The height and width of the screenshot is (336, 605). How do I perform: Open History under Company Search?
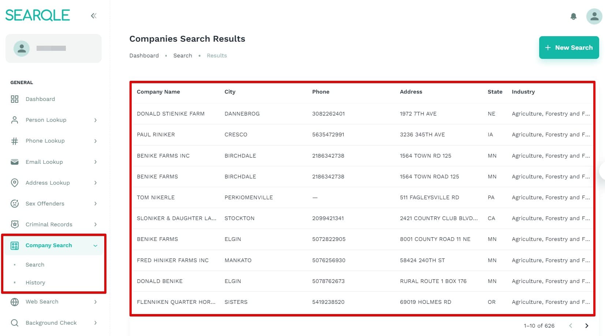pyautogui.click(x=35, y=283)
